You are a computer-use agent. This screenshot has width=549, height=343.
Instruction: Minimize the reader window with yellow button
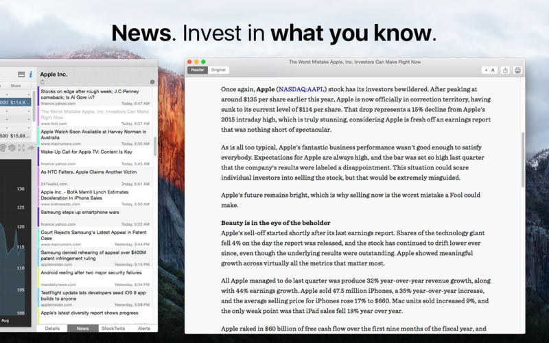click(x=196, y=62)
